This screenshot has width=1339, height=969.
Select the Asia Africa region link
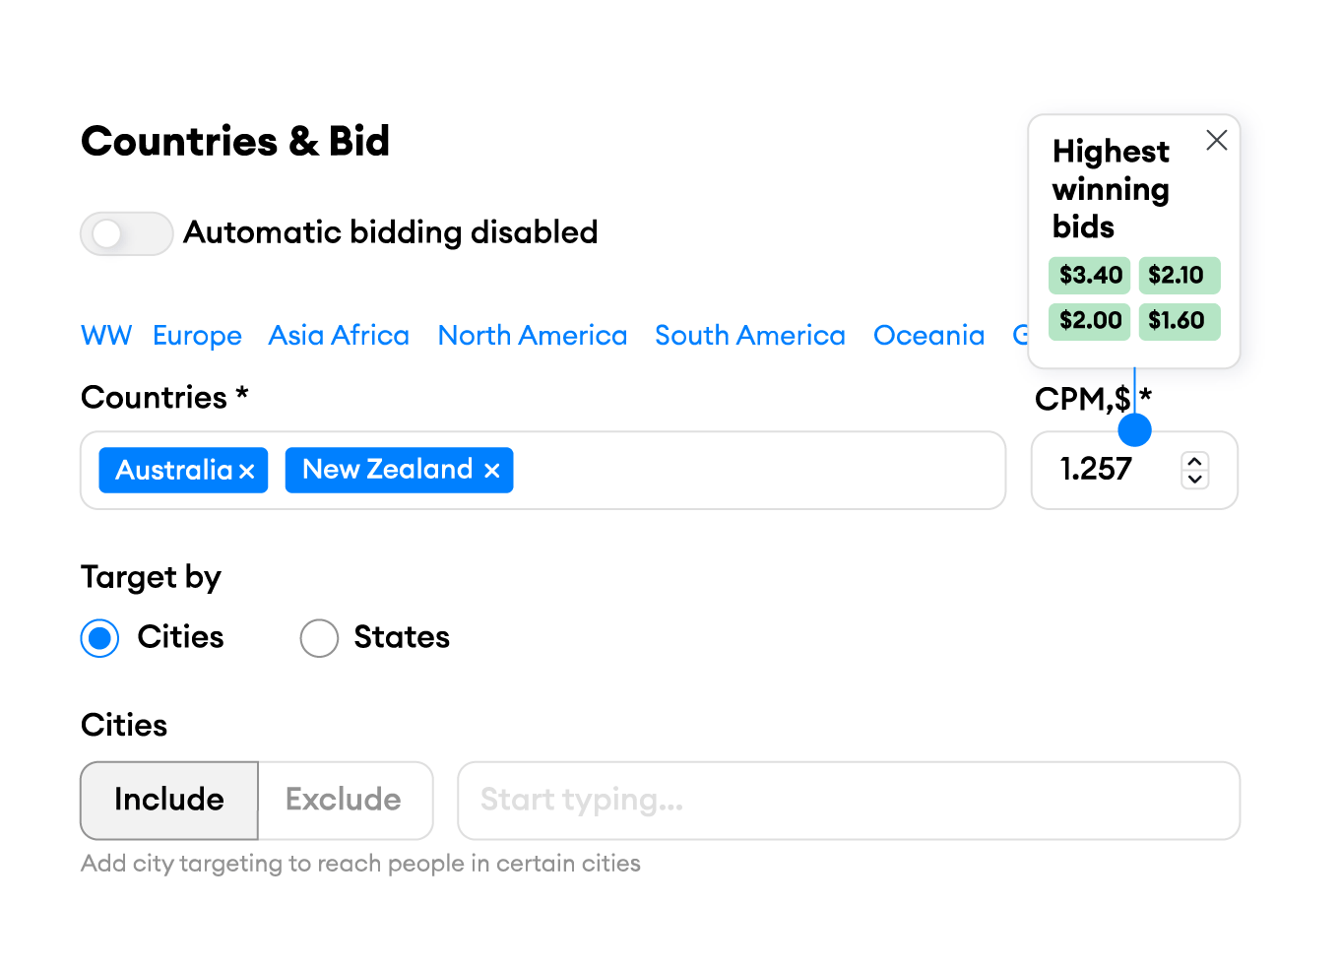click(x=339, y=336)
